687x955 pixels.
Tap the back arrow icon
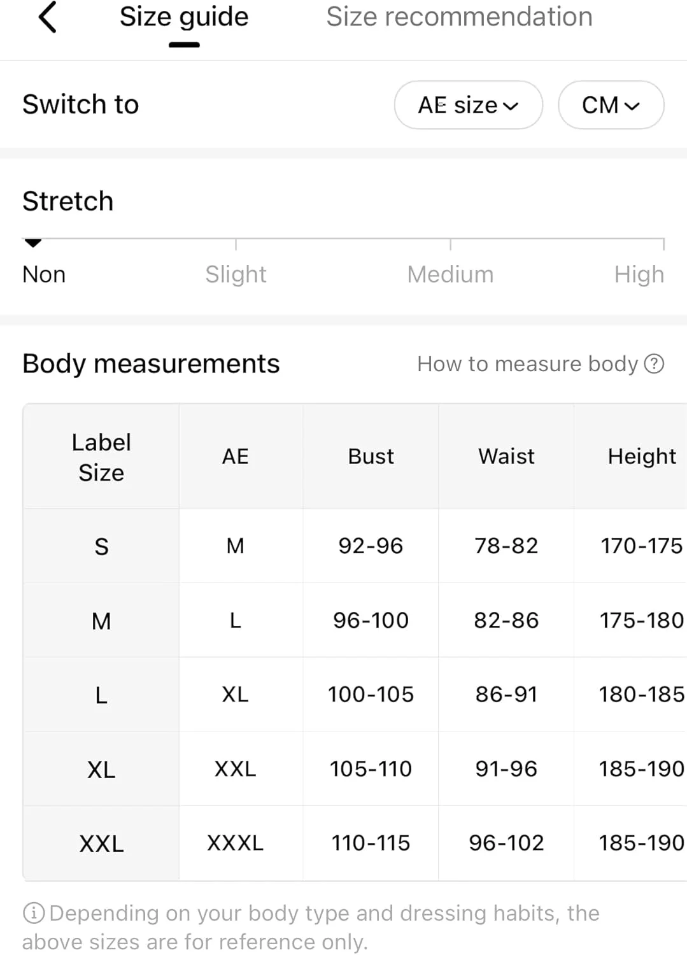[x=48, y=17]
